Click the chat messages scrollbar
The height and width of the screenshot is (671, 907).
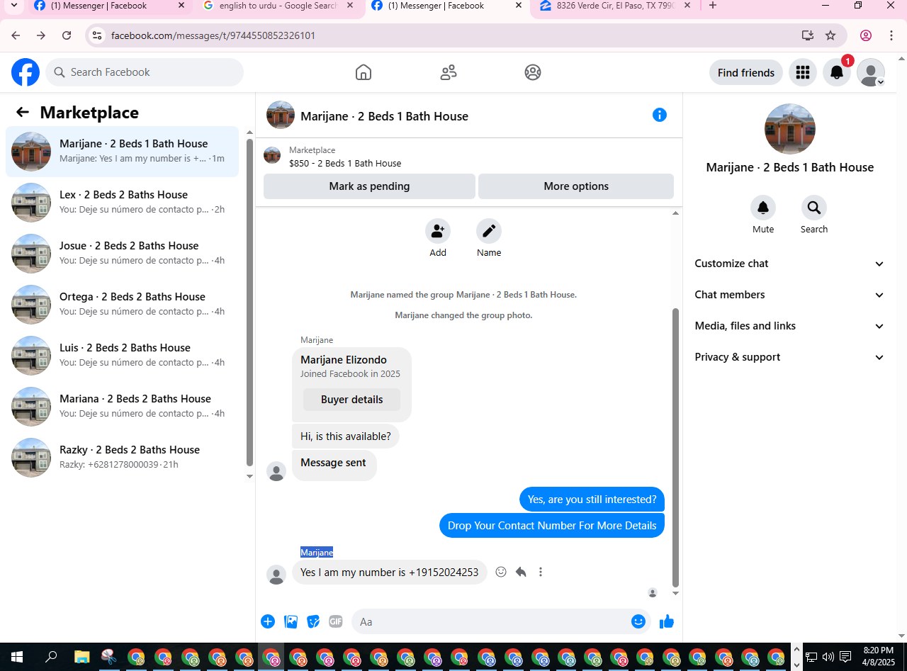(x=675, y=448)
